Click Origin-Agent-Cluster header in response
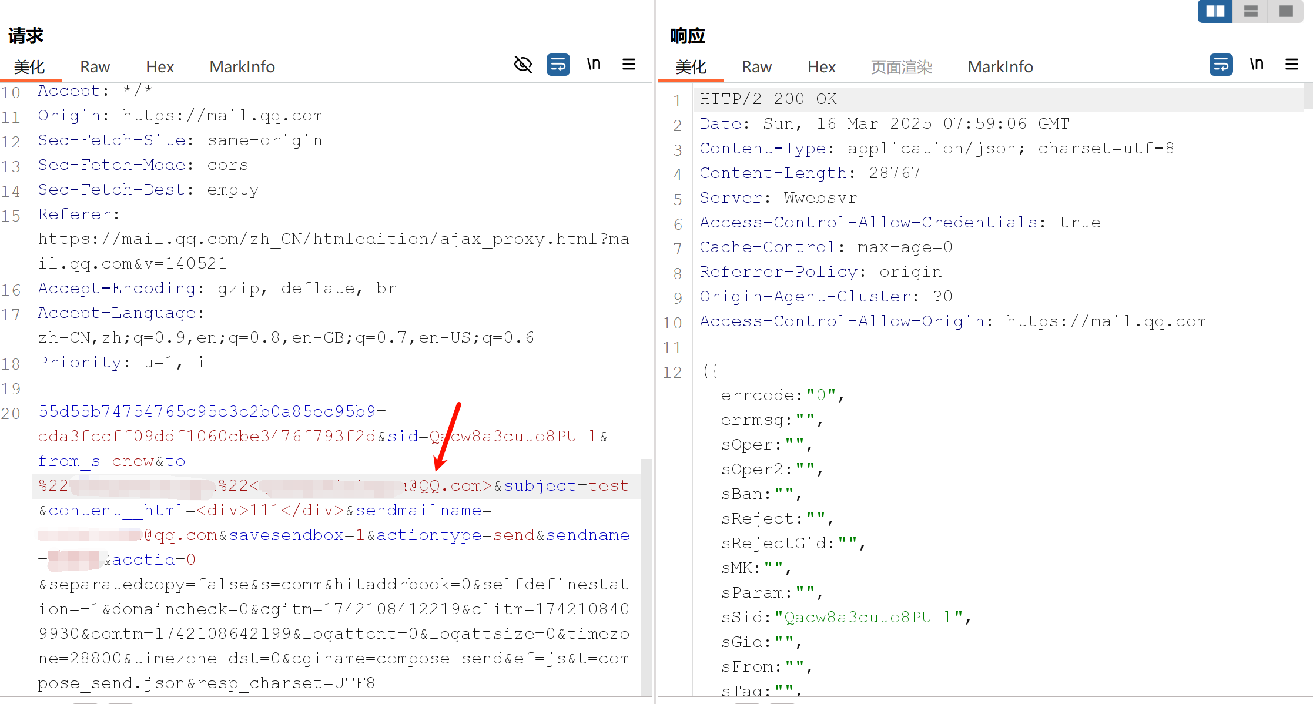Viewport: 1313px width, 704px height. [826, 296]
